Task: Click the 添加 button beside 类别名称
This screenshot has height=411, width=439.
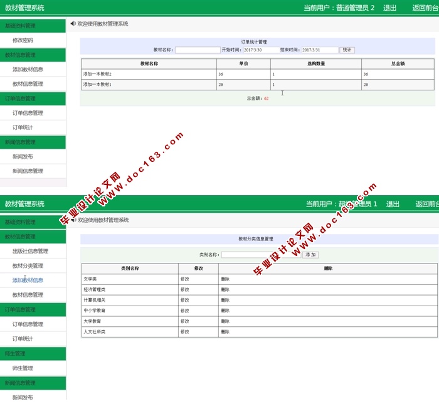Action: click(310, 255)
